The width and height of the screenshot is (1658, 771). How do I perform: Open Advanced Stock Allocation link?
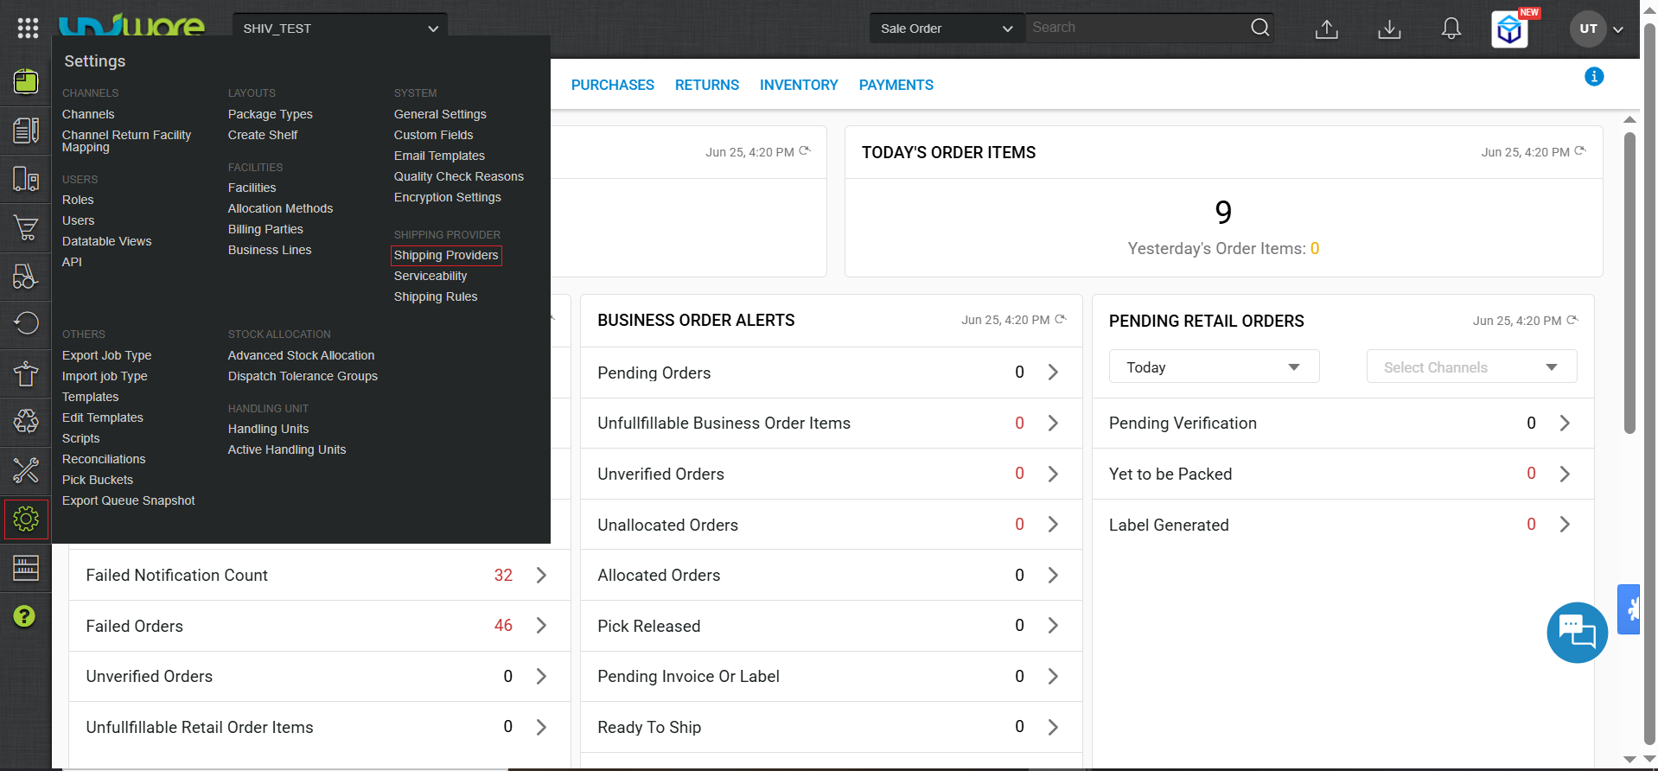pos(301,355)
